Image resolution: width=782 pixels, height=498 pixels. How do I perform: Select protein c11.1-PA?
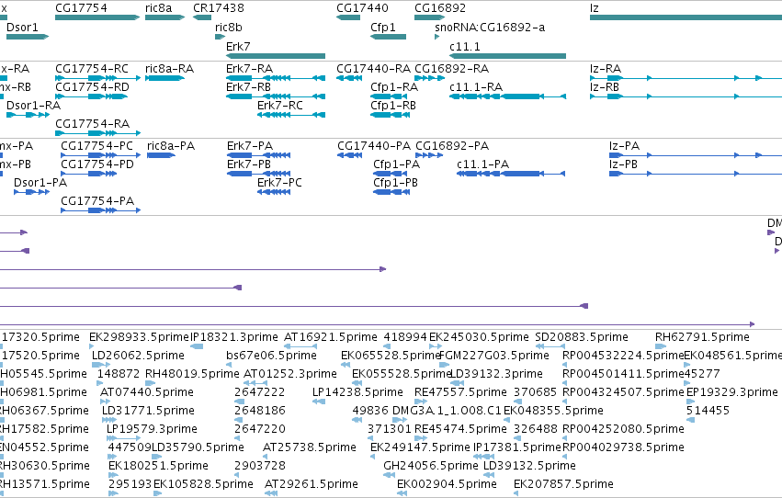pos(511,174)
